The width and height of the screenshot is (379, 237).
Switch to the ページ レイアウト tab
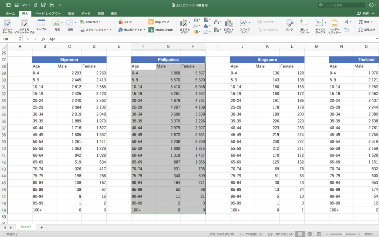pyautogui.click(x=48, y=14)
